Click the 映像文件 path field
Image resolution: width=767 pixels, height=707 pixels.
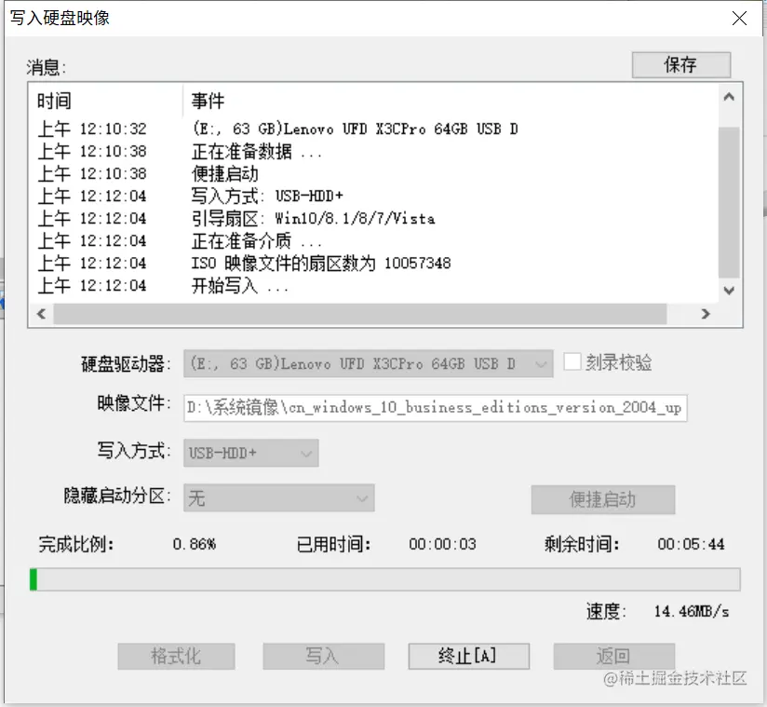[x=436, y=408]
